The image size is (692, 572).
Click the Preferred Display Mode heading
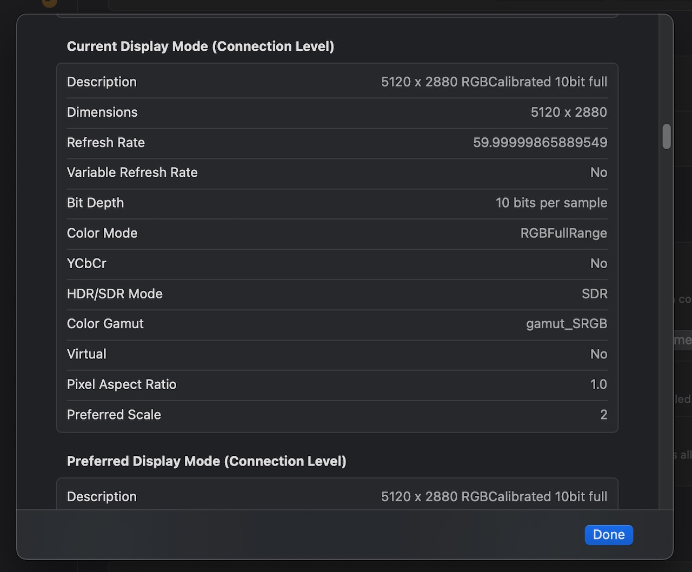(x=206, y=461)
